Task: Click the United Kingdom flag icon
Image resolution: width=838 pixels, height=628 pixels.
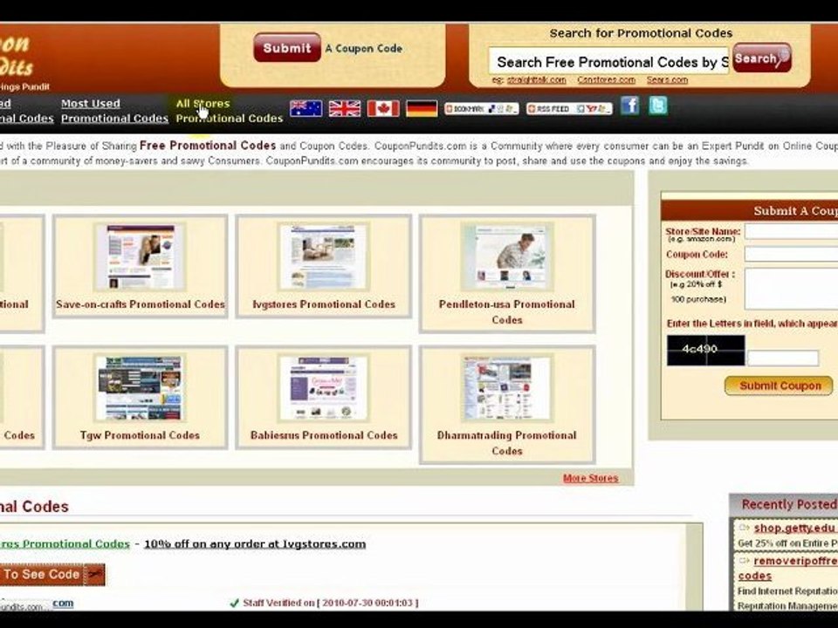Action: [345, 108]
